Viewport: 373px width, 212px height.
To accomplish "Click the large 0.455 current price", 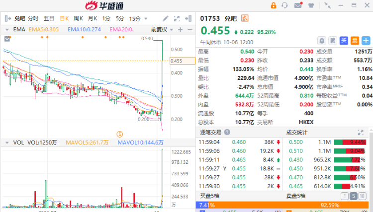I will (215, 31).
